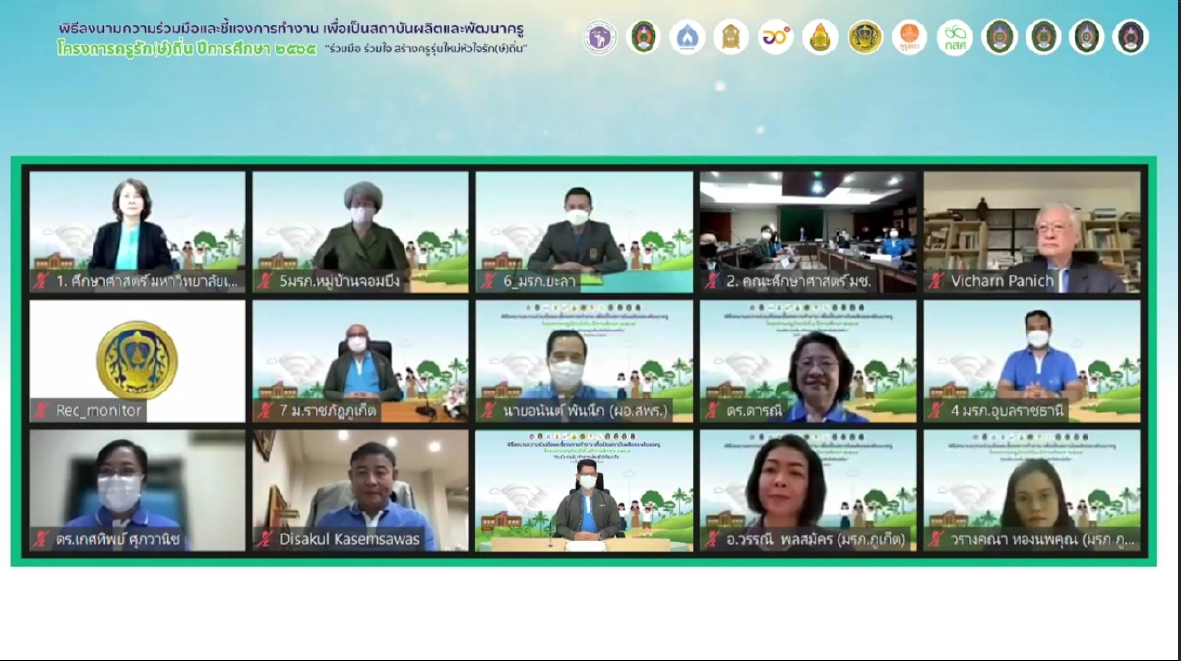Screen dimensions: 1181x661
Task: Select the Vicharn Panich video tile
Action: click(x=1031, y=232)
